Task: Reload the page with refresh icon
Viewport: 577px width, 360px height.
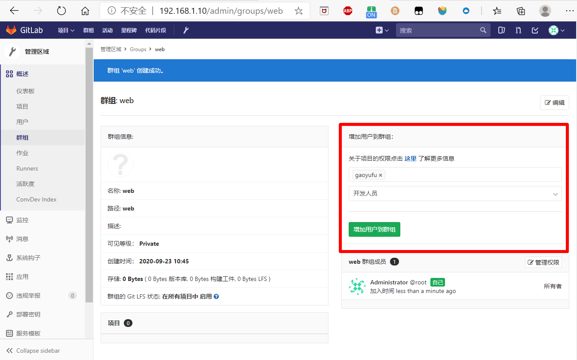Action: tap(61, 11)
